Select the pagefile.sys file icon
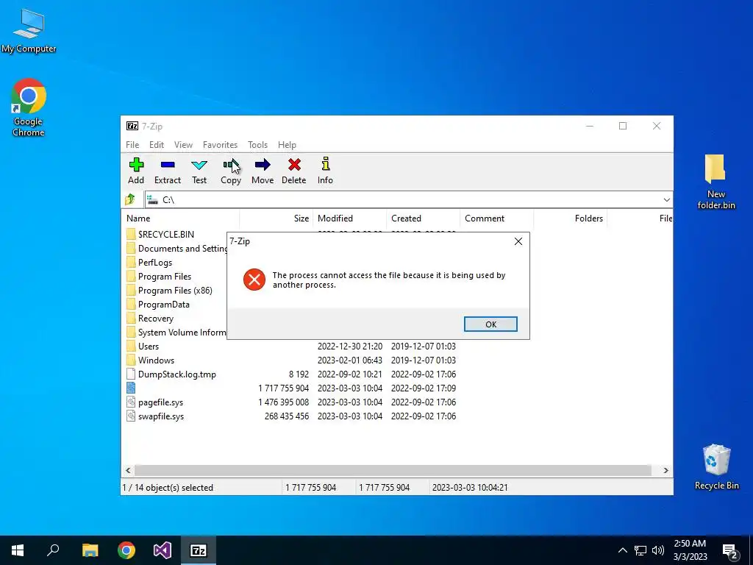Image resolution: width=753 pixels, height=565 pixels. pos(131,402)
